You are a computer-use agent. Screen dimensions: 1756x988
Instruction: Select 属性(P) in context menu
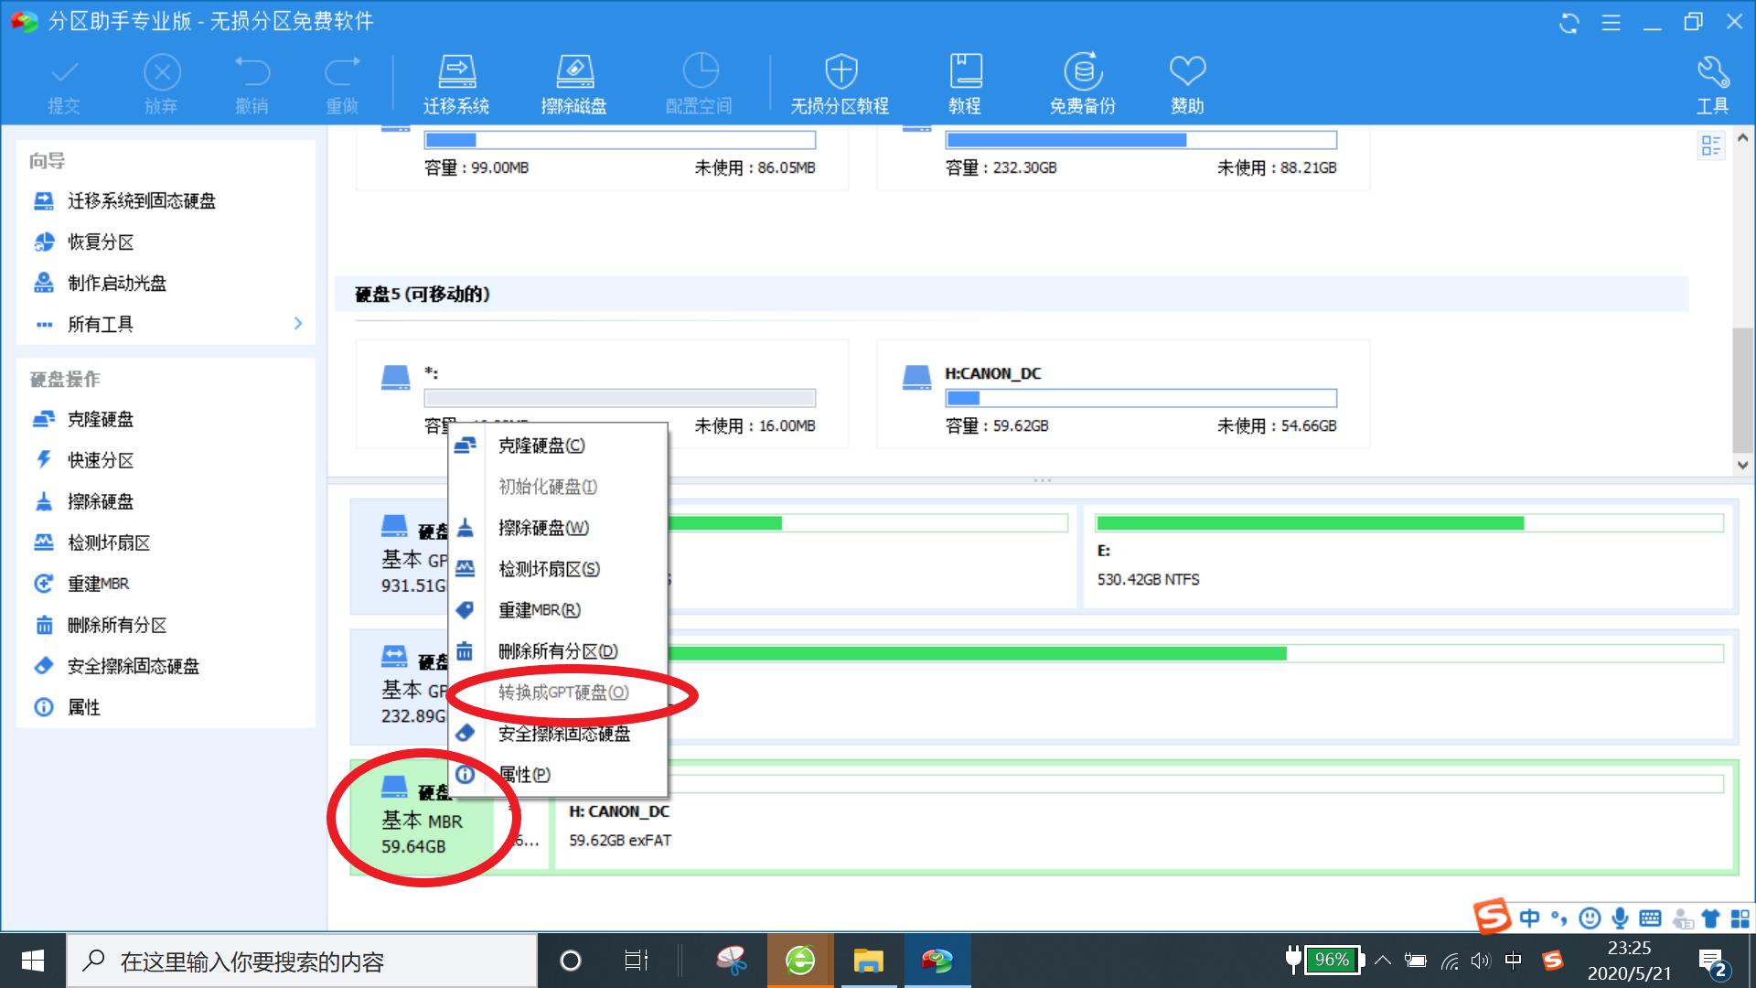524,775
